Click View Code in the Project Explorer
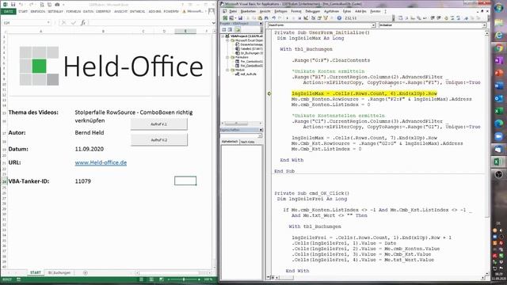 pos(223,30)
